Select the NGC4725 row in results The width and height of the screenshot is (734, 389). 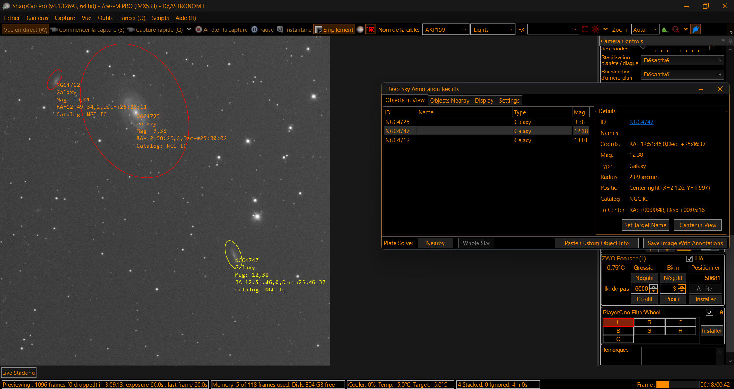coord(486,122)
